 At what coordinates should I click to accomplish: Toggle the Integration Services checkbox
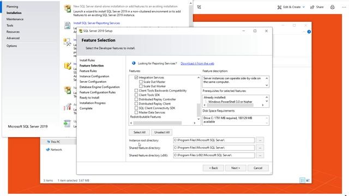click(x=136, y=77)
